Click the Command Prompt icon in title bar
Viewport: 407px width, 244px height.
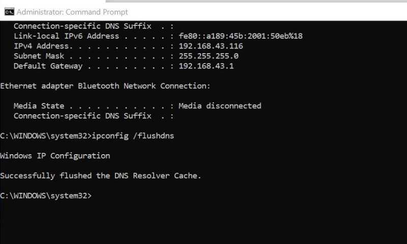tap(9, 12)
